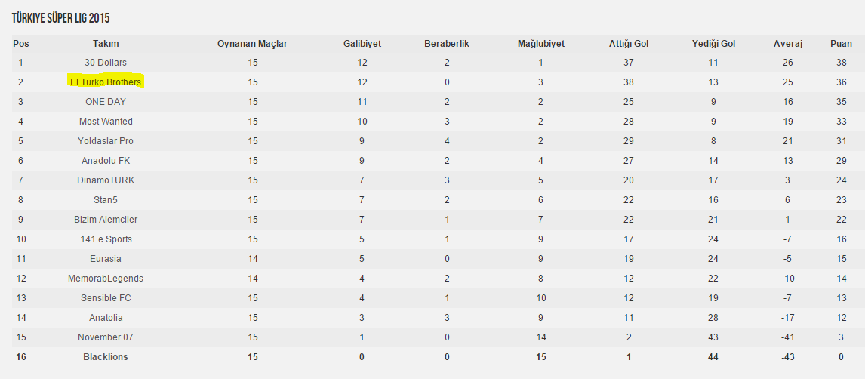Select the Galibiyet column header

click(362, 44)
